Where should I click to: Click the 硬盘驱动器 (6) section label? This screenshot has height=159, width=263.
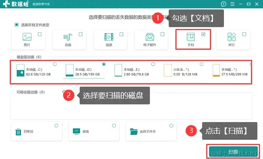click(x=29, y=57)
